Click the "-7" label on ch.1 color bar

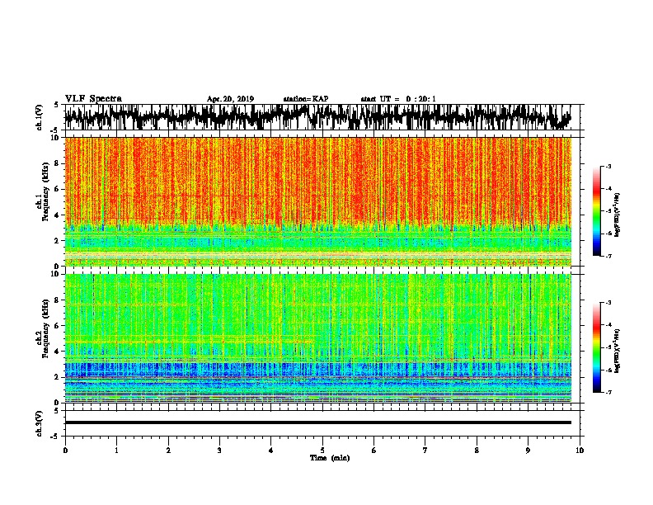608,256
